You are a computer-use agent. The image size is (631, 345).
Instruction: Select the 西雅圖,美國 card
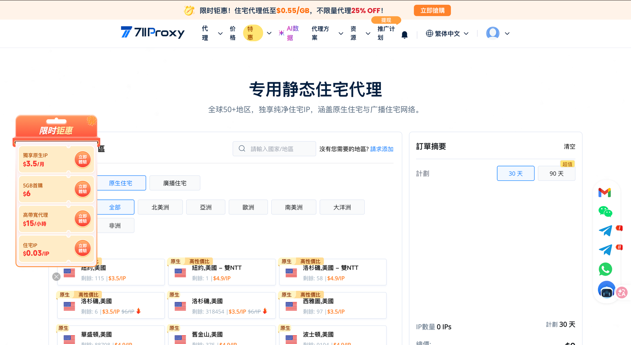click(x=333, y=306)
